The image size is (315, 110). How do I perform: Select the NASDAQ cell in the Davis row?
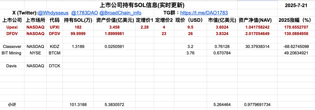pyautogui.click(x=35, y=66)
